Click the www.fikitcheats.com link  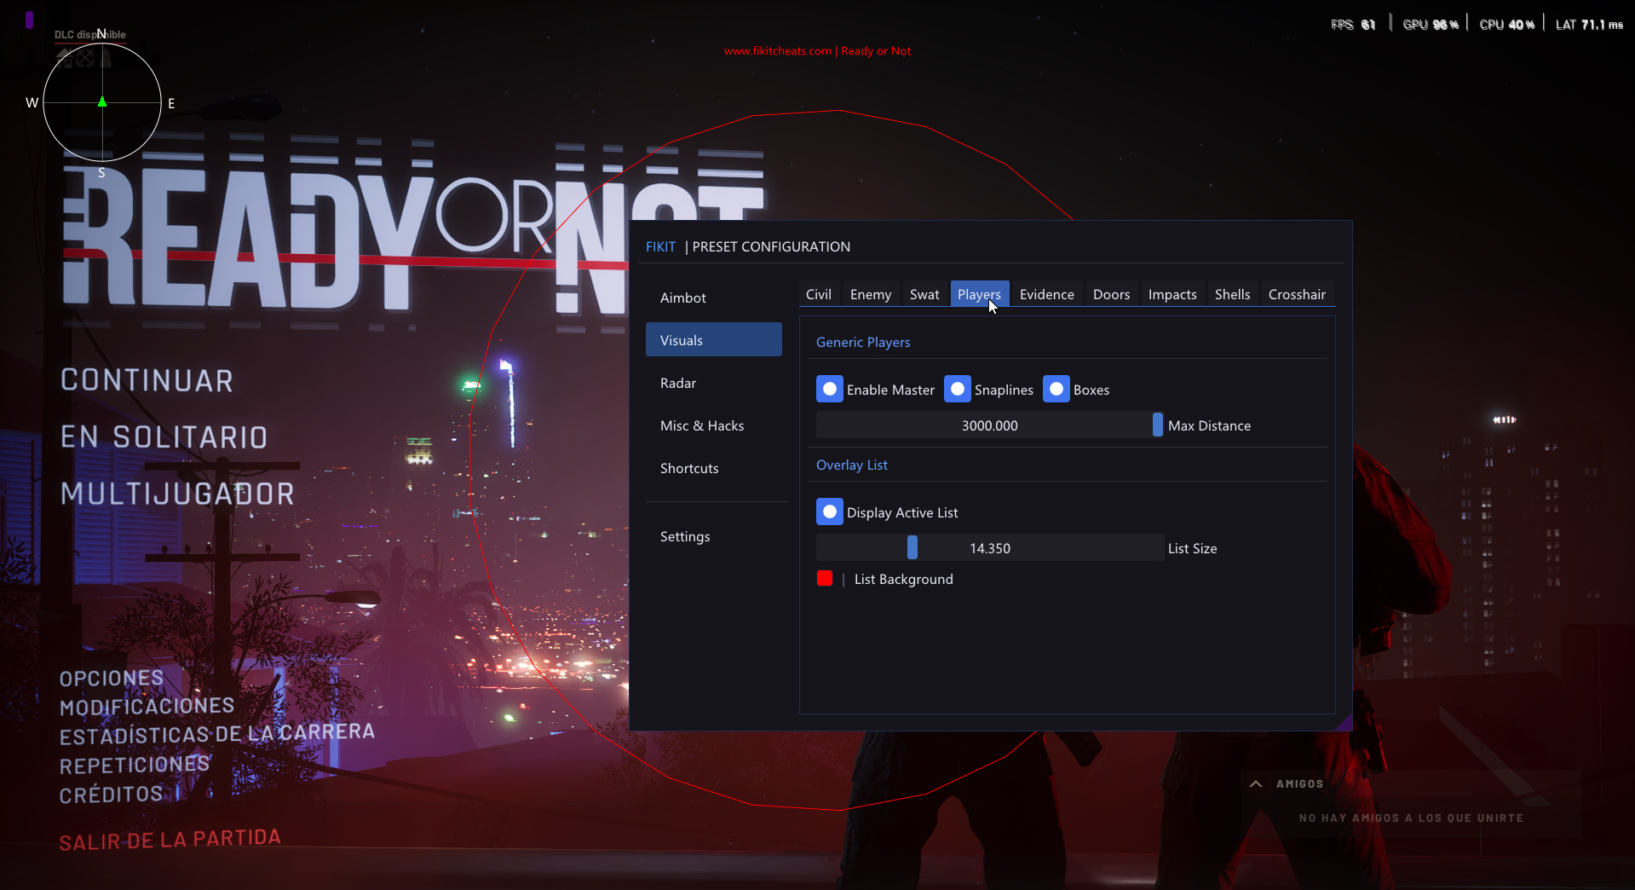pos(776,50)
